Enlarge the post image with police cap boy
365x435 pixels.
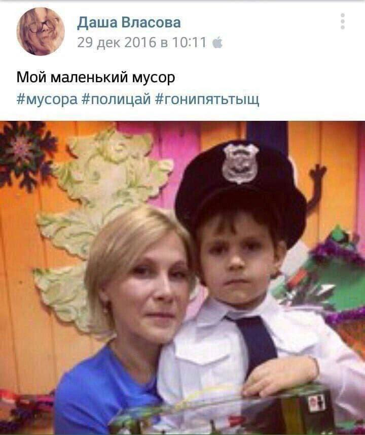(x=182, y=278)
